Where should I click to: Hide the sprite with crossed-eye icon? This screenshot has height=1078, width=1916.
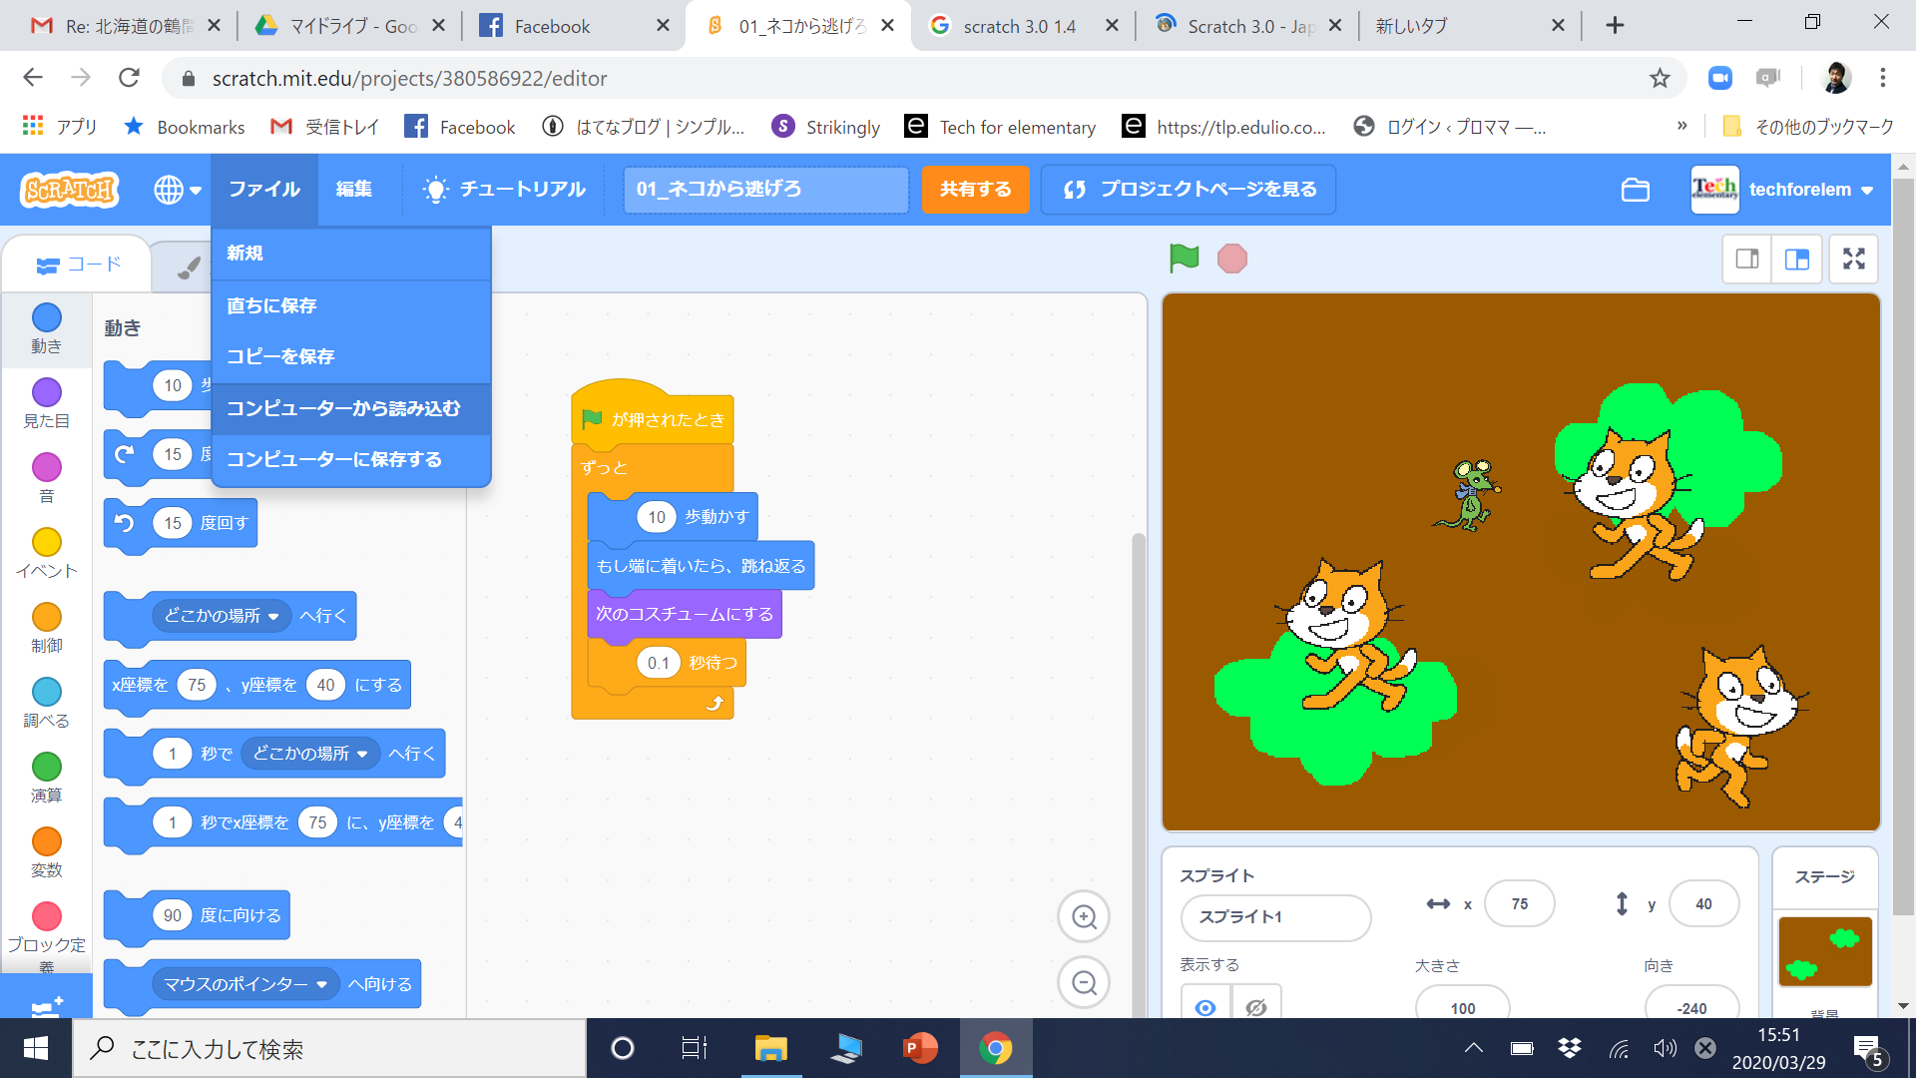1256,1006
